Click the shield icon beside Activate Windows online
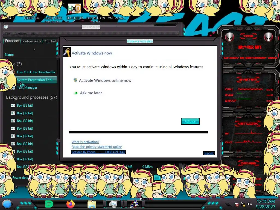The height and width of the screenshot is (210, 280). click(75, 80)
